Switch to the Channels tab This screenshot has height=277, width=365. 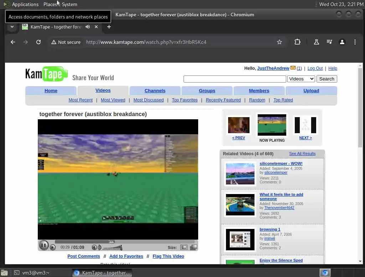(x=155, y=91)
